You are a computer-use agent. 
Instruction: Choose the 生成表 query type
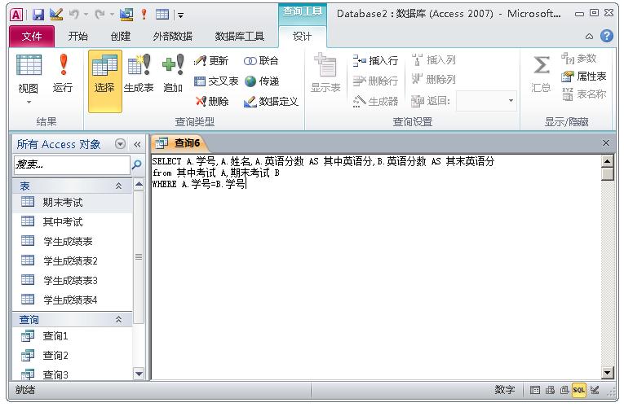tap(139, 73)
